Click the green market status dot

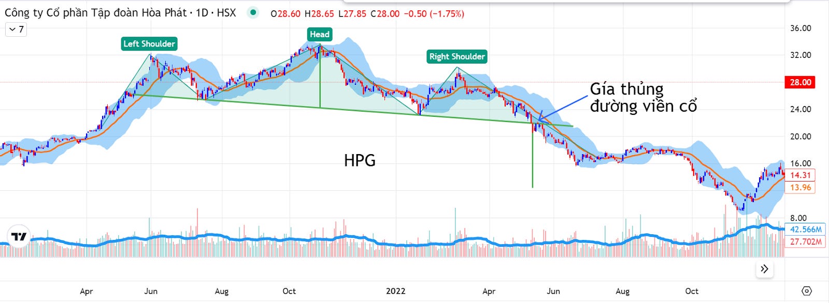coord(253,12)
